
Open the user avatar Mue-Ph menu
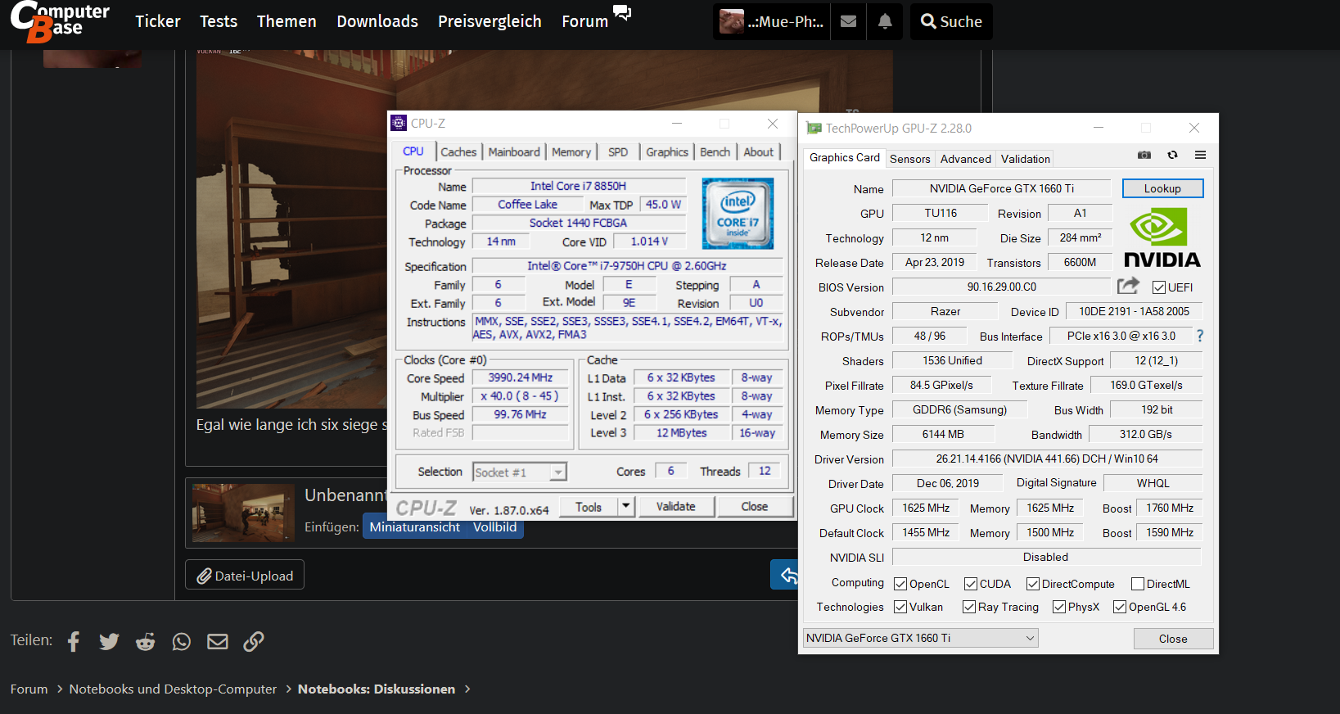[x=771, y=21]
